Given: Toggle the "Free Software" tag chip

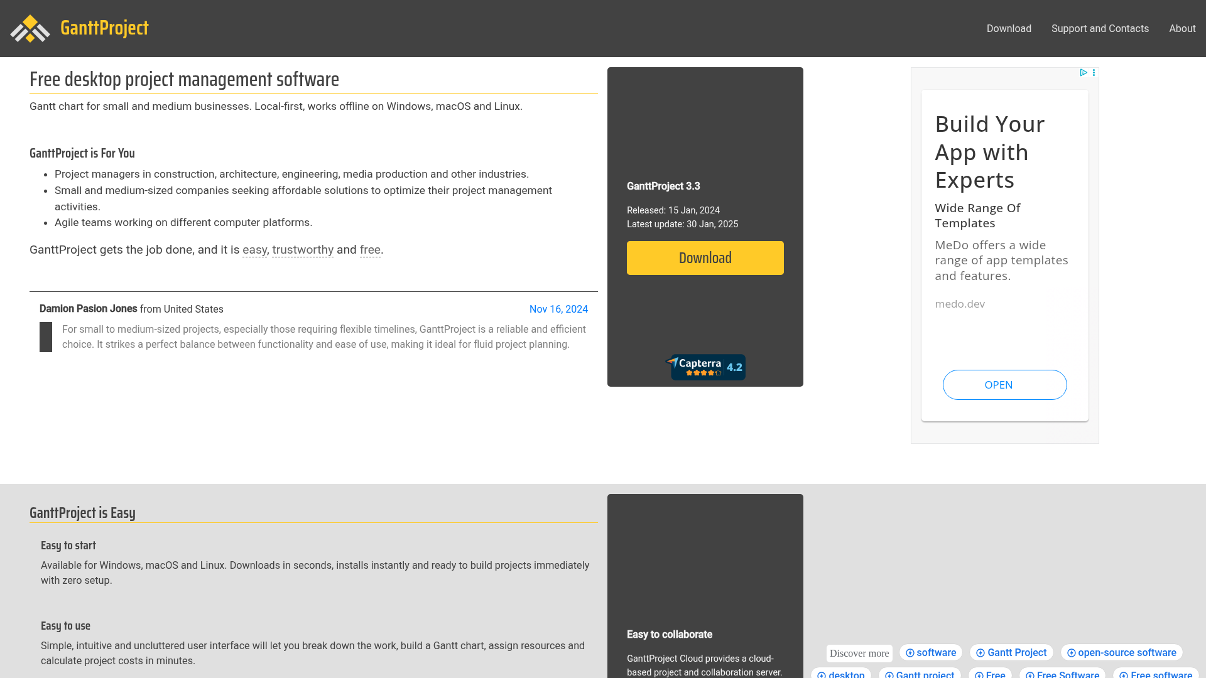Looking at the screenshot, I should (x=1063, y=675).
